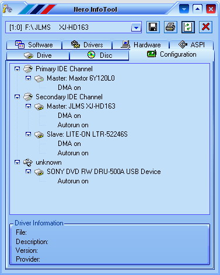The image size is (220, 275).
Task: Select DMA on under Maxtor 6Y120L0
Action: coord(69,88)
